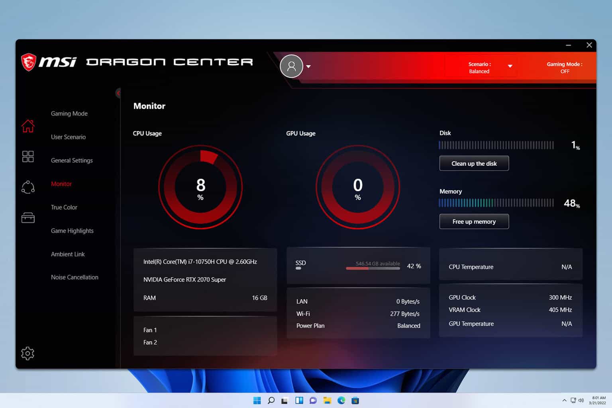Click the Wi-Fi 277 Bytes/s value

coord(405,314)
